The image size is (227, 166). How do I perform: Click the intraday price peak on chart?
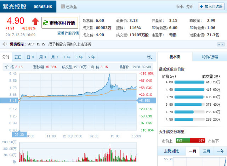click(x=110, y=74)
